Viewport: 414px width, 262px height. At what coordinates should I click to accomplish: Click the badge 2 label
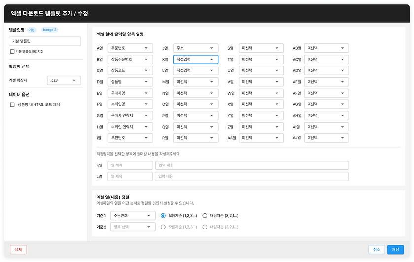click(x=50, y=30)
